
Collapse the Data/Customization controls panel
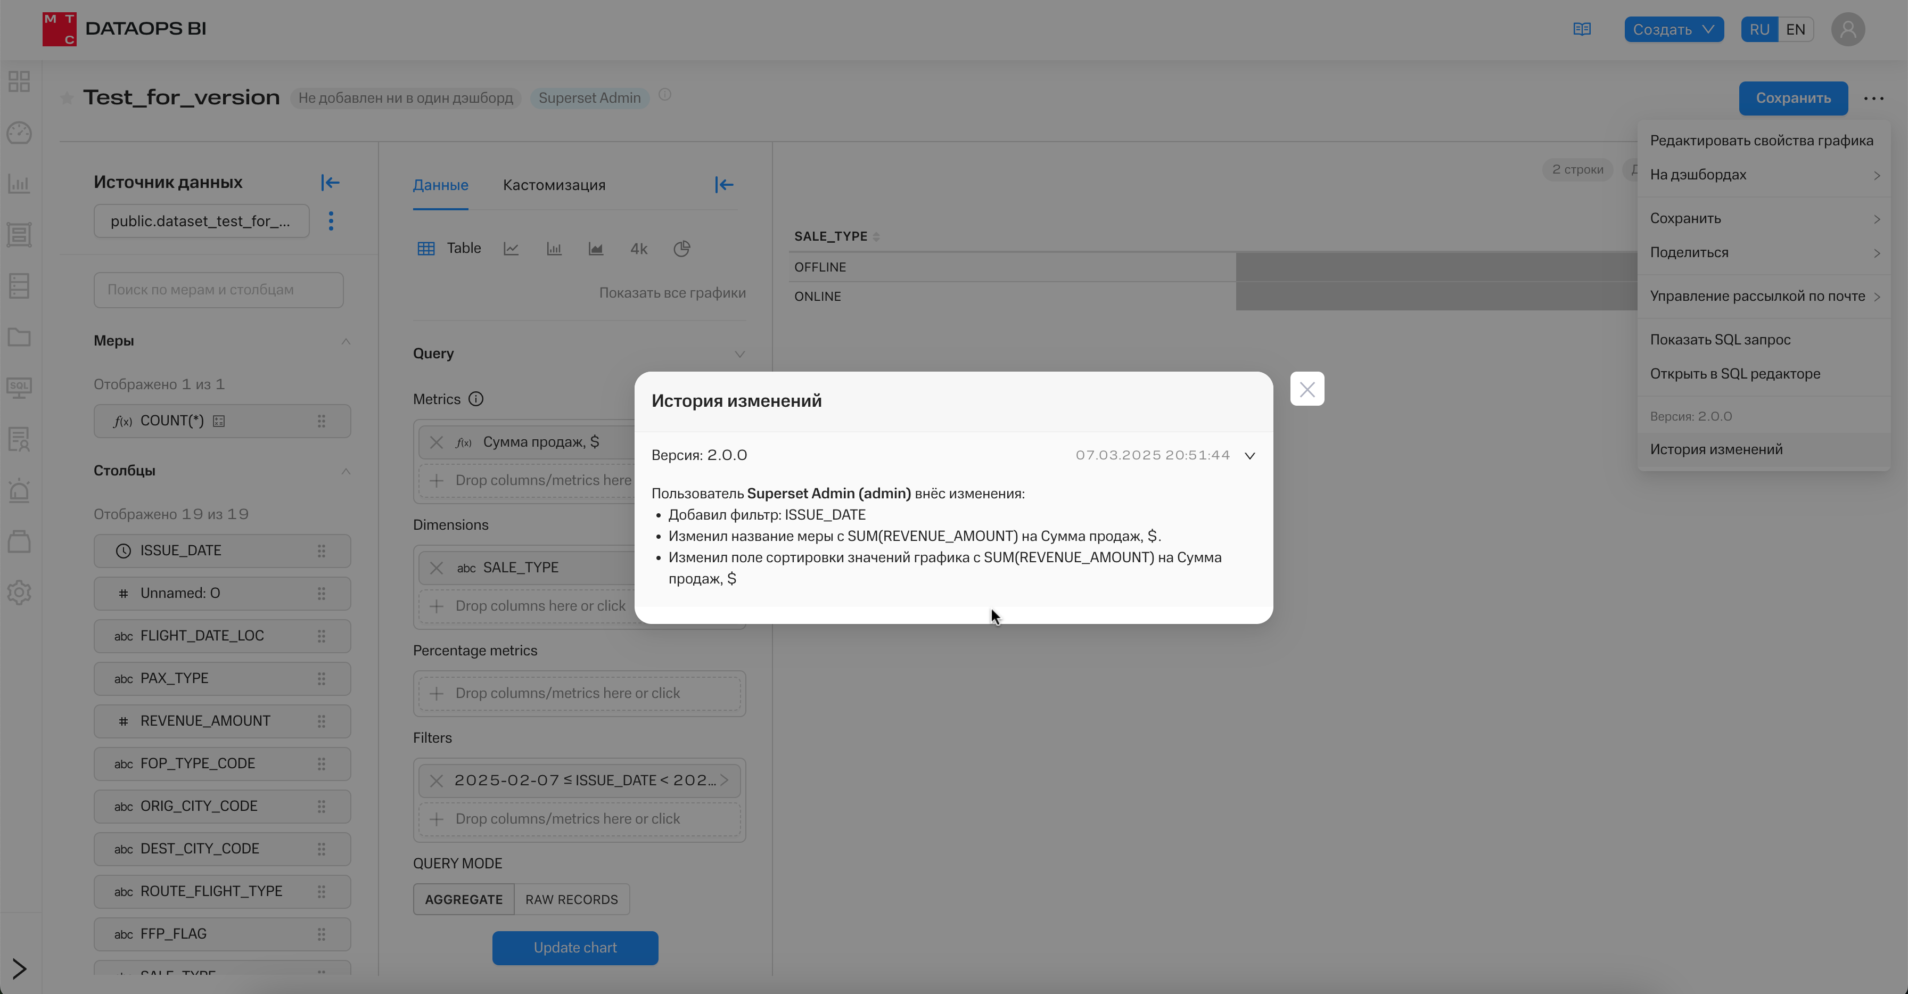pos(725,184)
